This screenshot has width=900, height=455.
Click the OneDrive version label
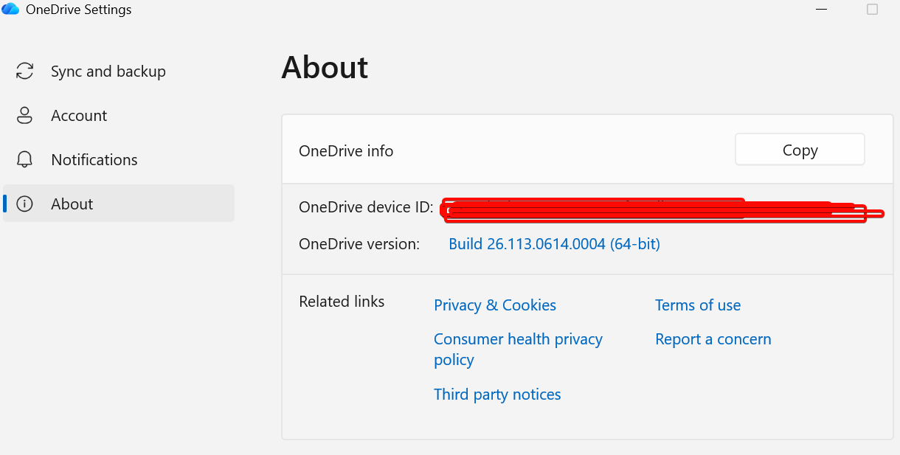pyautogui.click(x=359, y=244)
